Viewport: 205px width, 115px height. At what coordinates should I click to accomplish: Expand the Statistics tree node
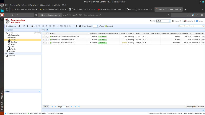click(5, 56)
